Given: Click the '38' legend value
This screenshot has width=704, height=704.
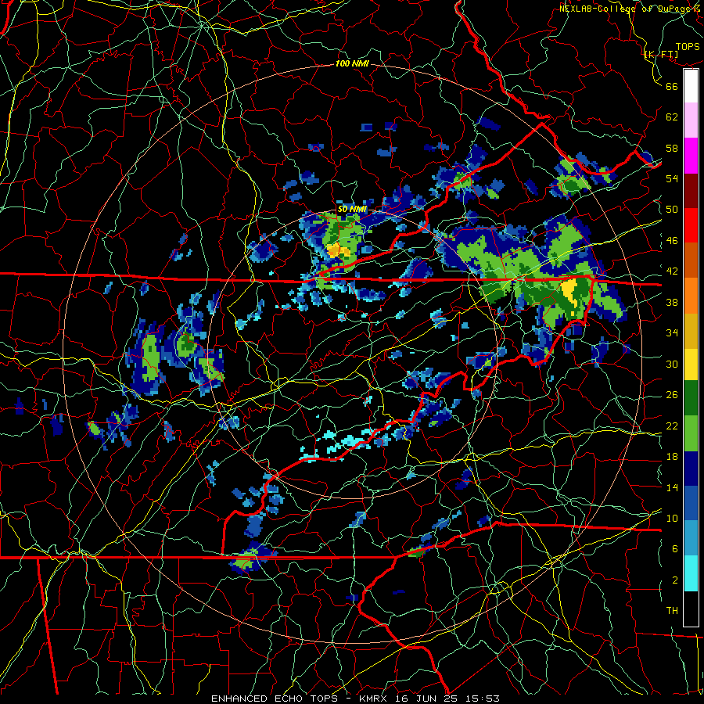Looking at the screenshot, I should 672,302.
